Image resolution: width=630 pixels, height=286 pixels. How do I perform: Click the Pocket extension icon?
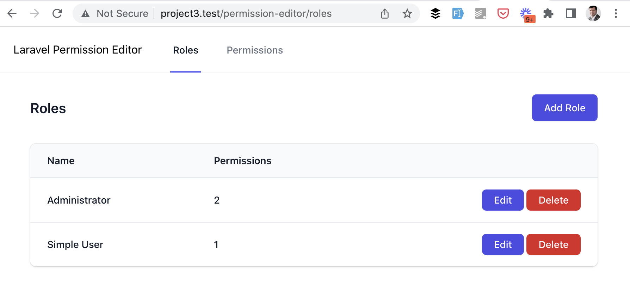click(503, 14)
